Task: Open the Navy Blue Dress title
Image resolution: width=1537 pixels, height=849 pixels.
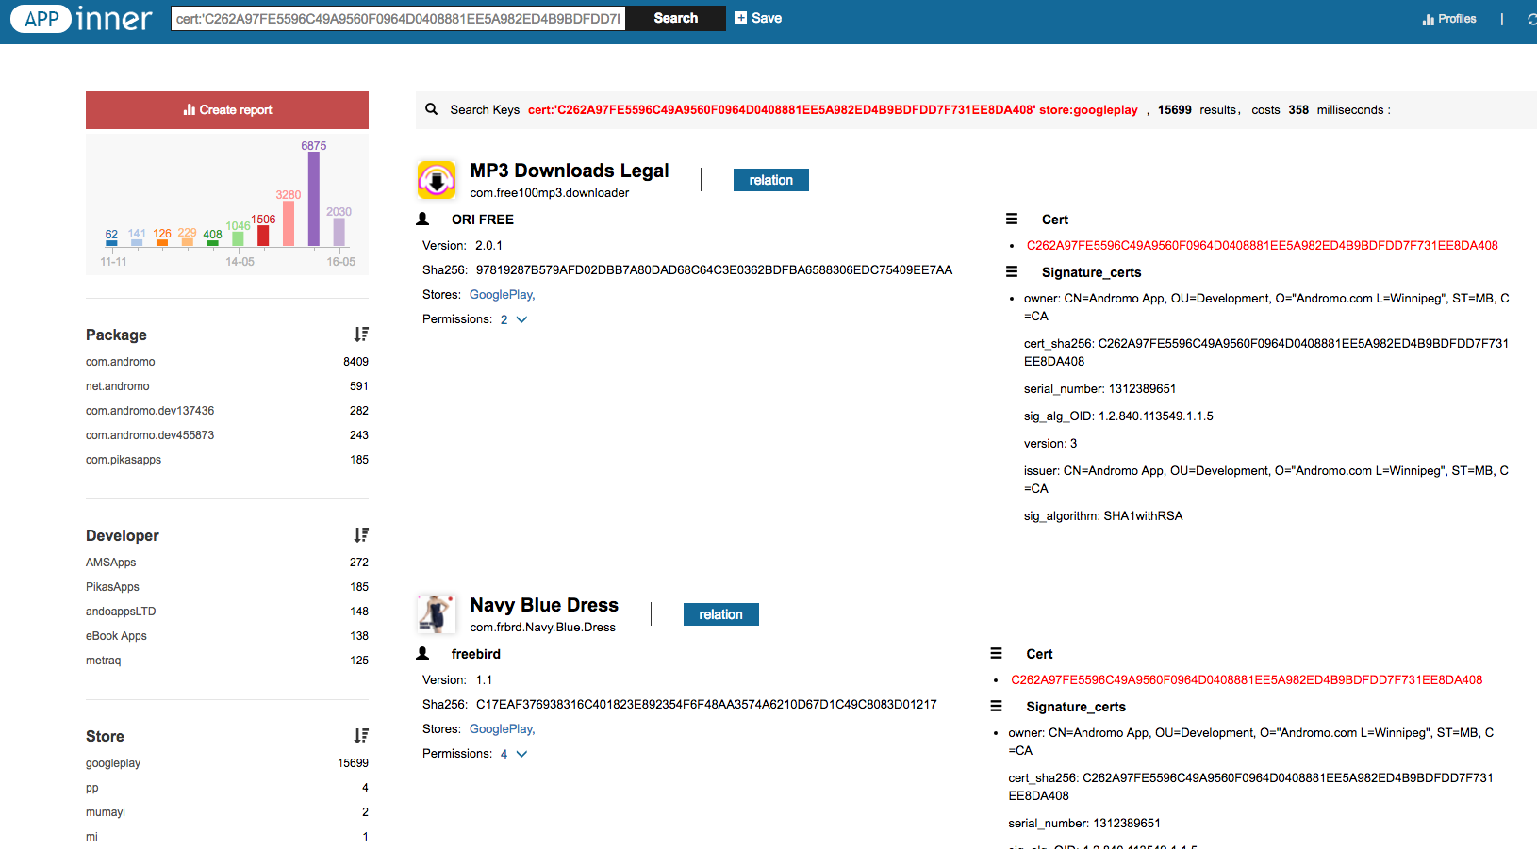Action: tap(544, 605)
